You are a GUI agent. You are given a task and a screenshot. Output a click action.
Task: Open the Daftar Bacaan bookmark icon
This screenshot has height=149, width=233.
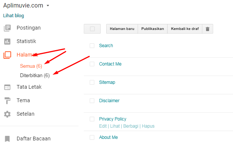tap(7, 139)
